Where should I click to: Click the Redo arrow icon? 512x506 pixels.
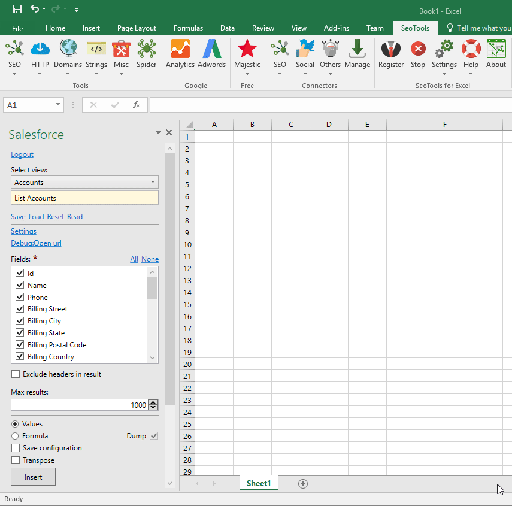click(56, 8)
